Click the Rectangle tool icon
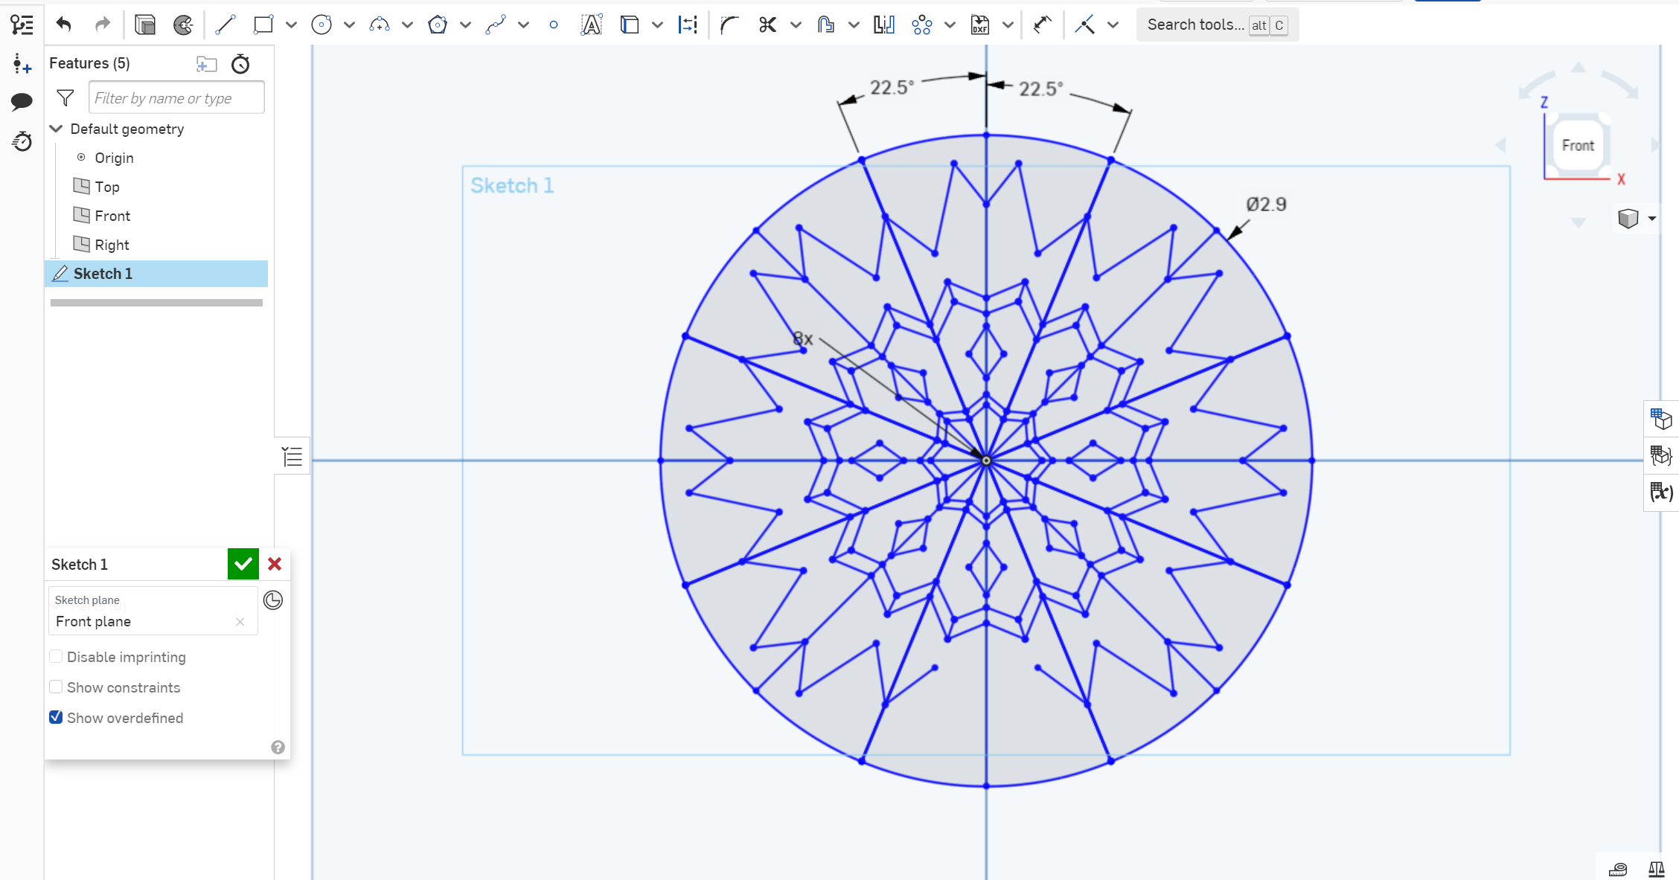This screenshot has width=1679, height=880. pyautogui.click(x=264, y=25)
